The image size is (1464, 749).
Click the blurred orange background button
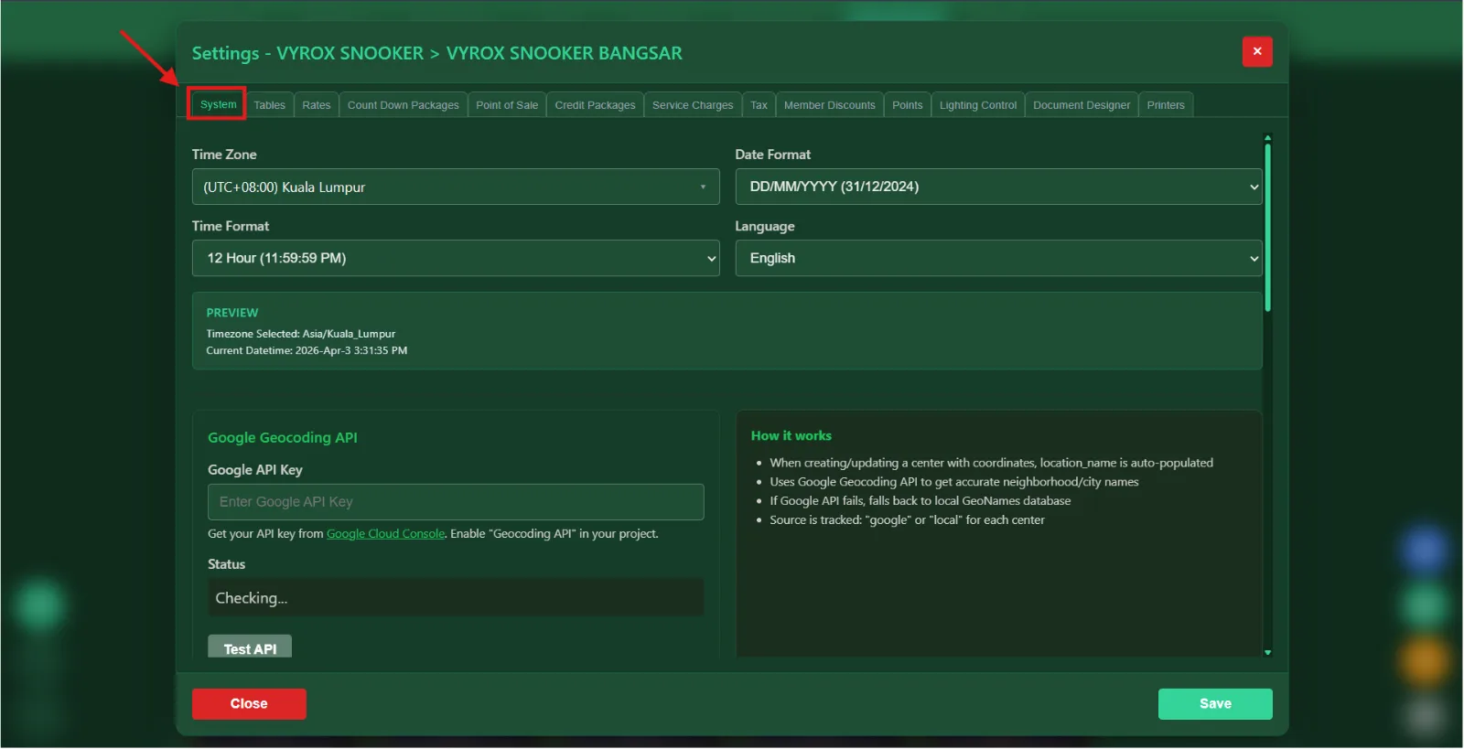pyautogui.click(x=1425, y=660)
